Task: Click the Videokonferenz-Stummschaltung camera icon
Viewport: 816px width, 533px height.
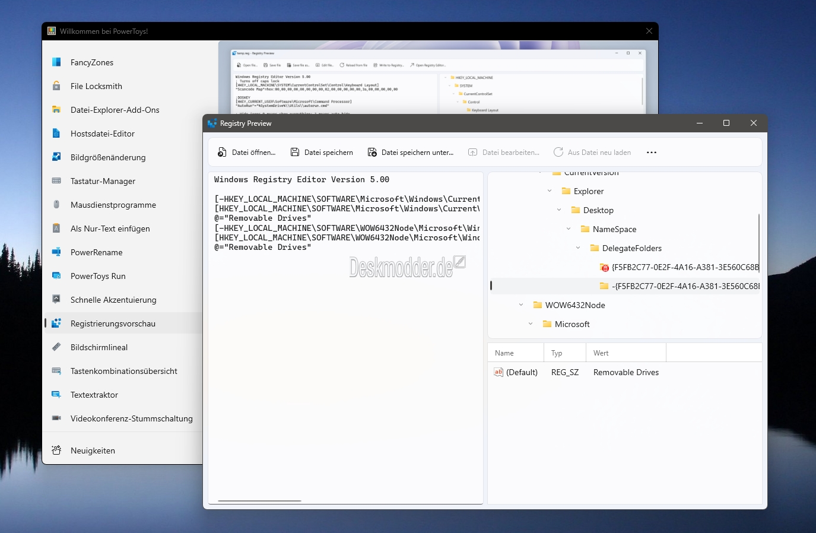Action: click(x=56, y=418)
